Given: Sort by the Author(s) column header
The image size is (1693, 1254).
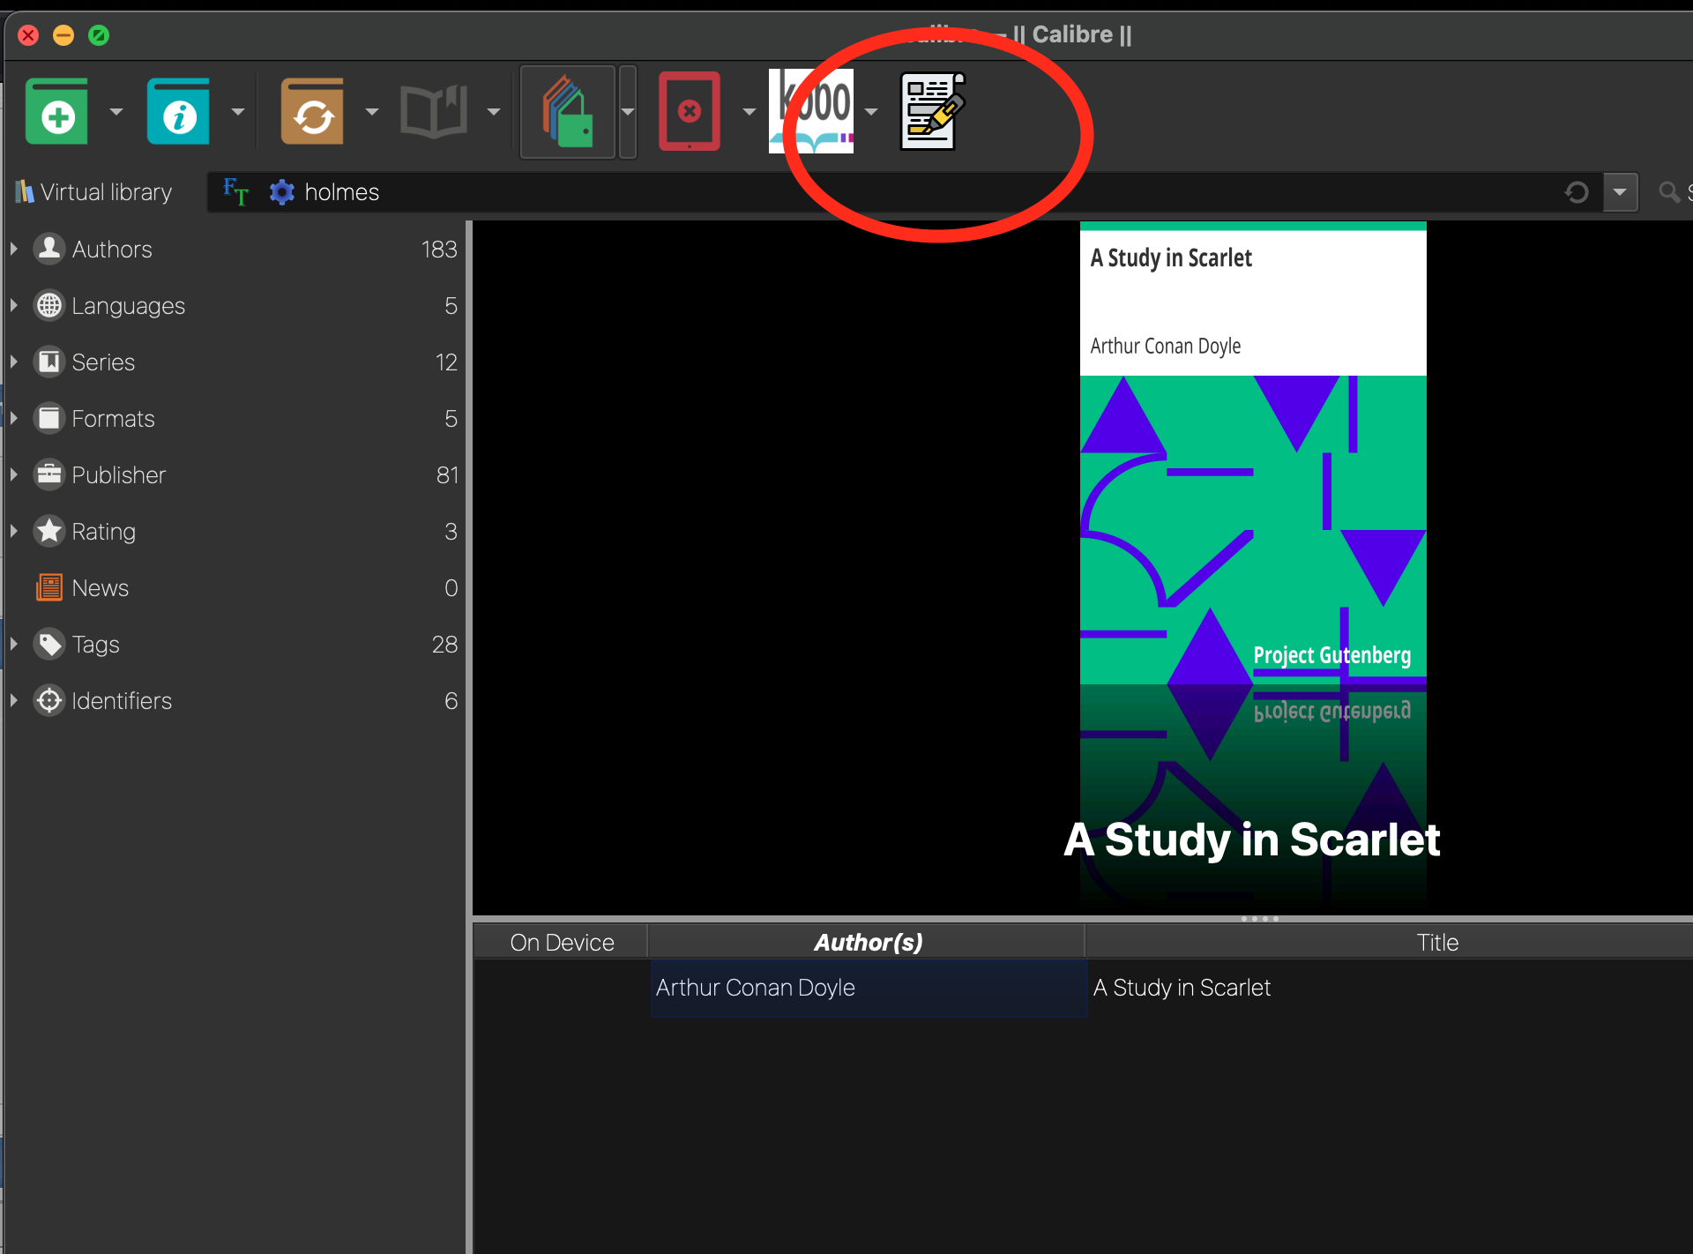Looking at the screenshot, I should 868,943.
